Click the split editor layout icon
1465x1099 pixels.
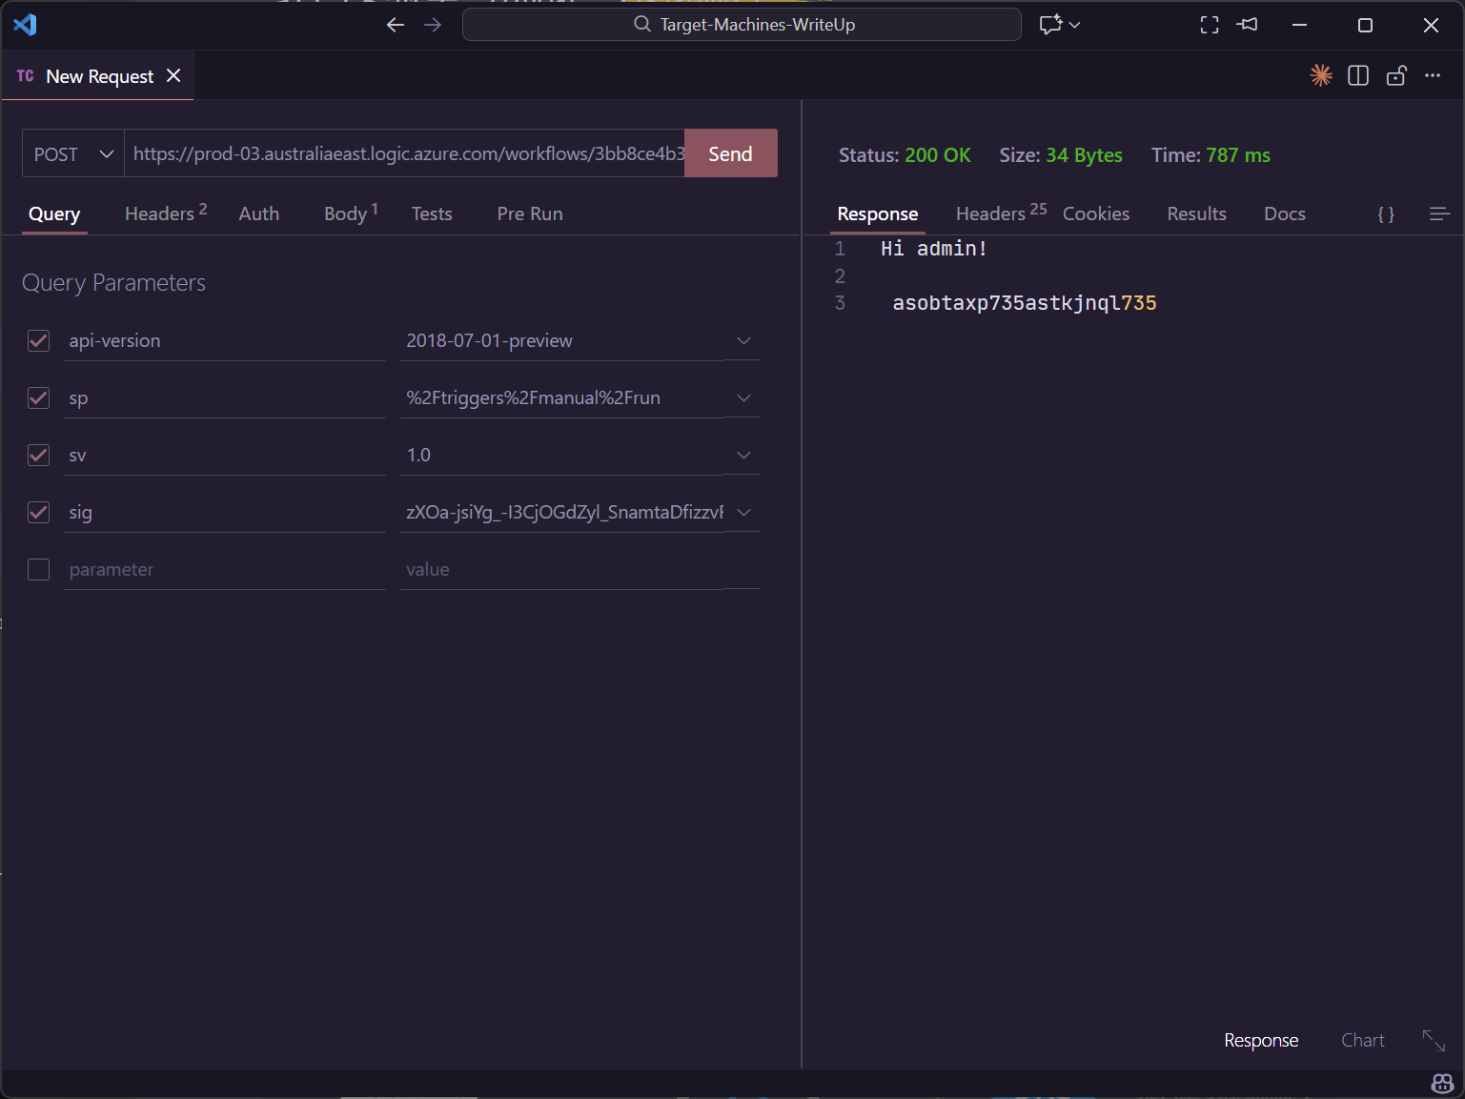pos(1358,75)
